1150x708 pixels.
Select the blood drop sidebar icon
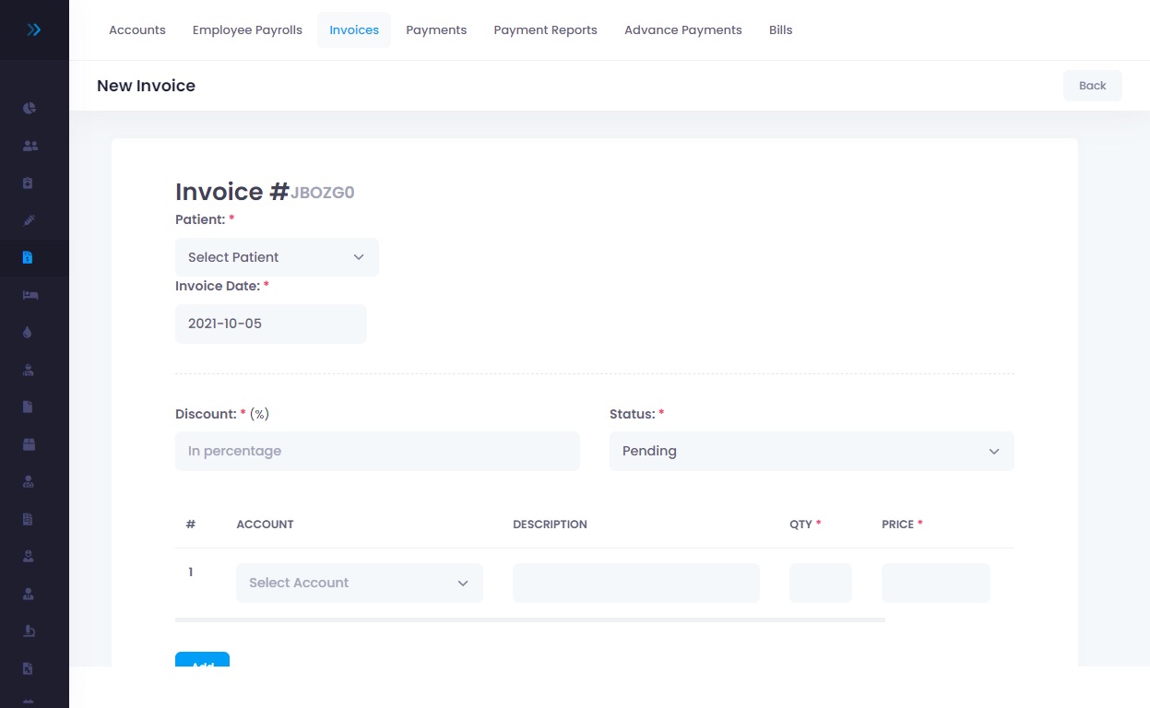pyautogui.click(x=29, y=332)
